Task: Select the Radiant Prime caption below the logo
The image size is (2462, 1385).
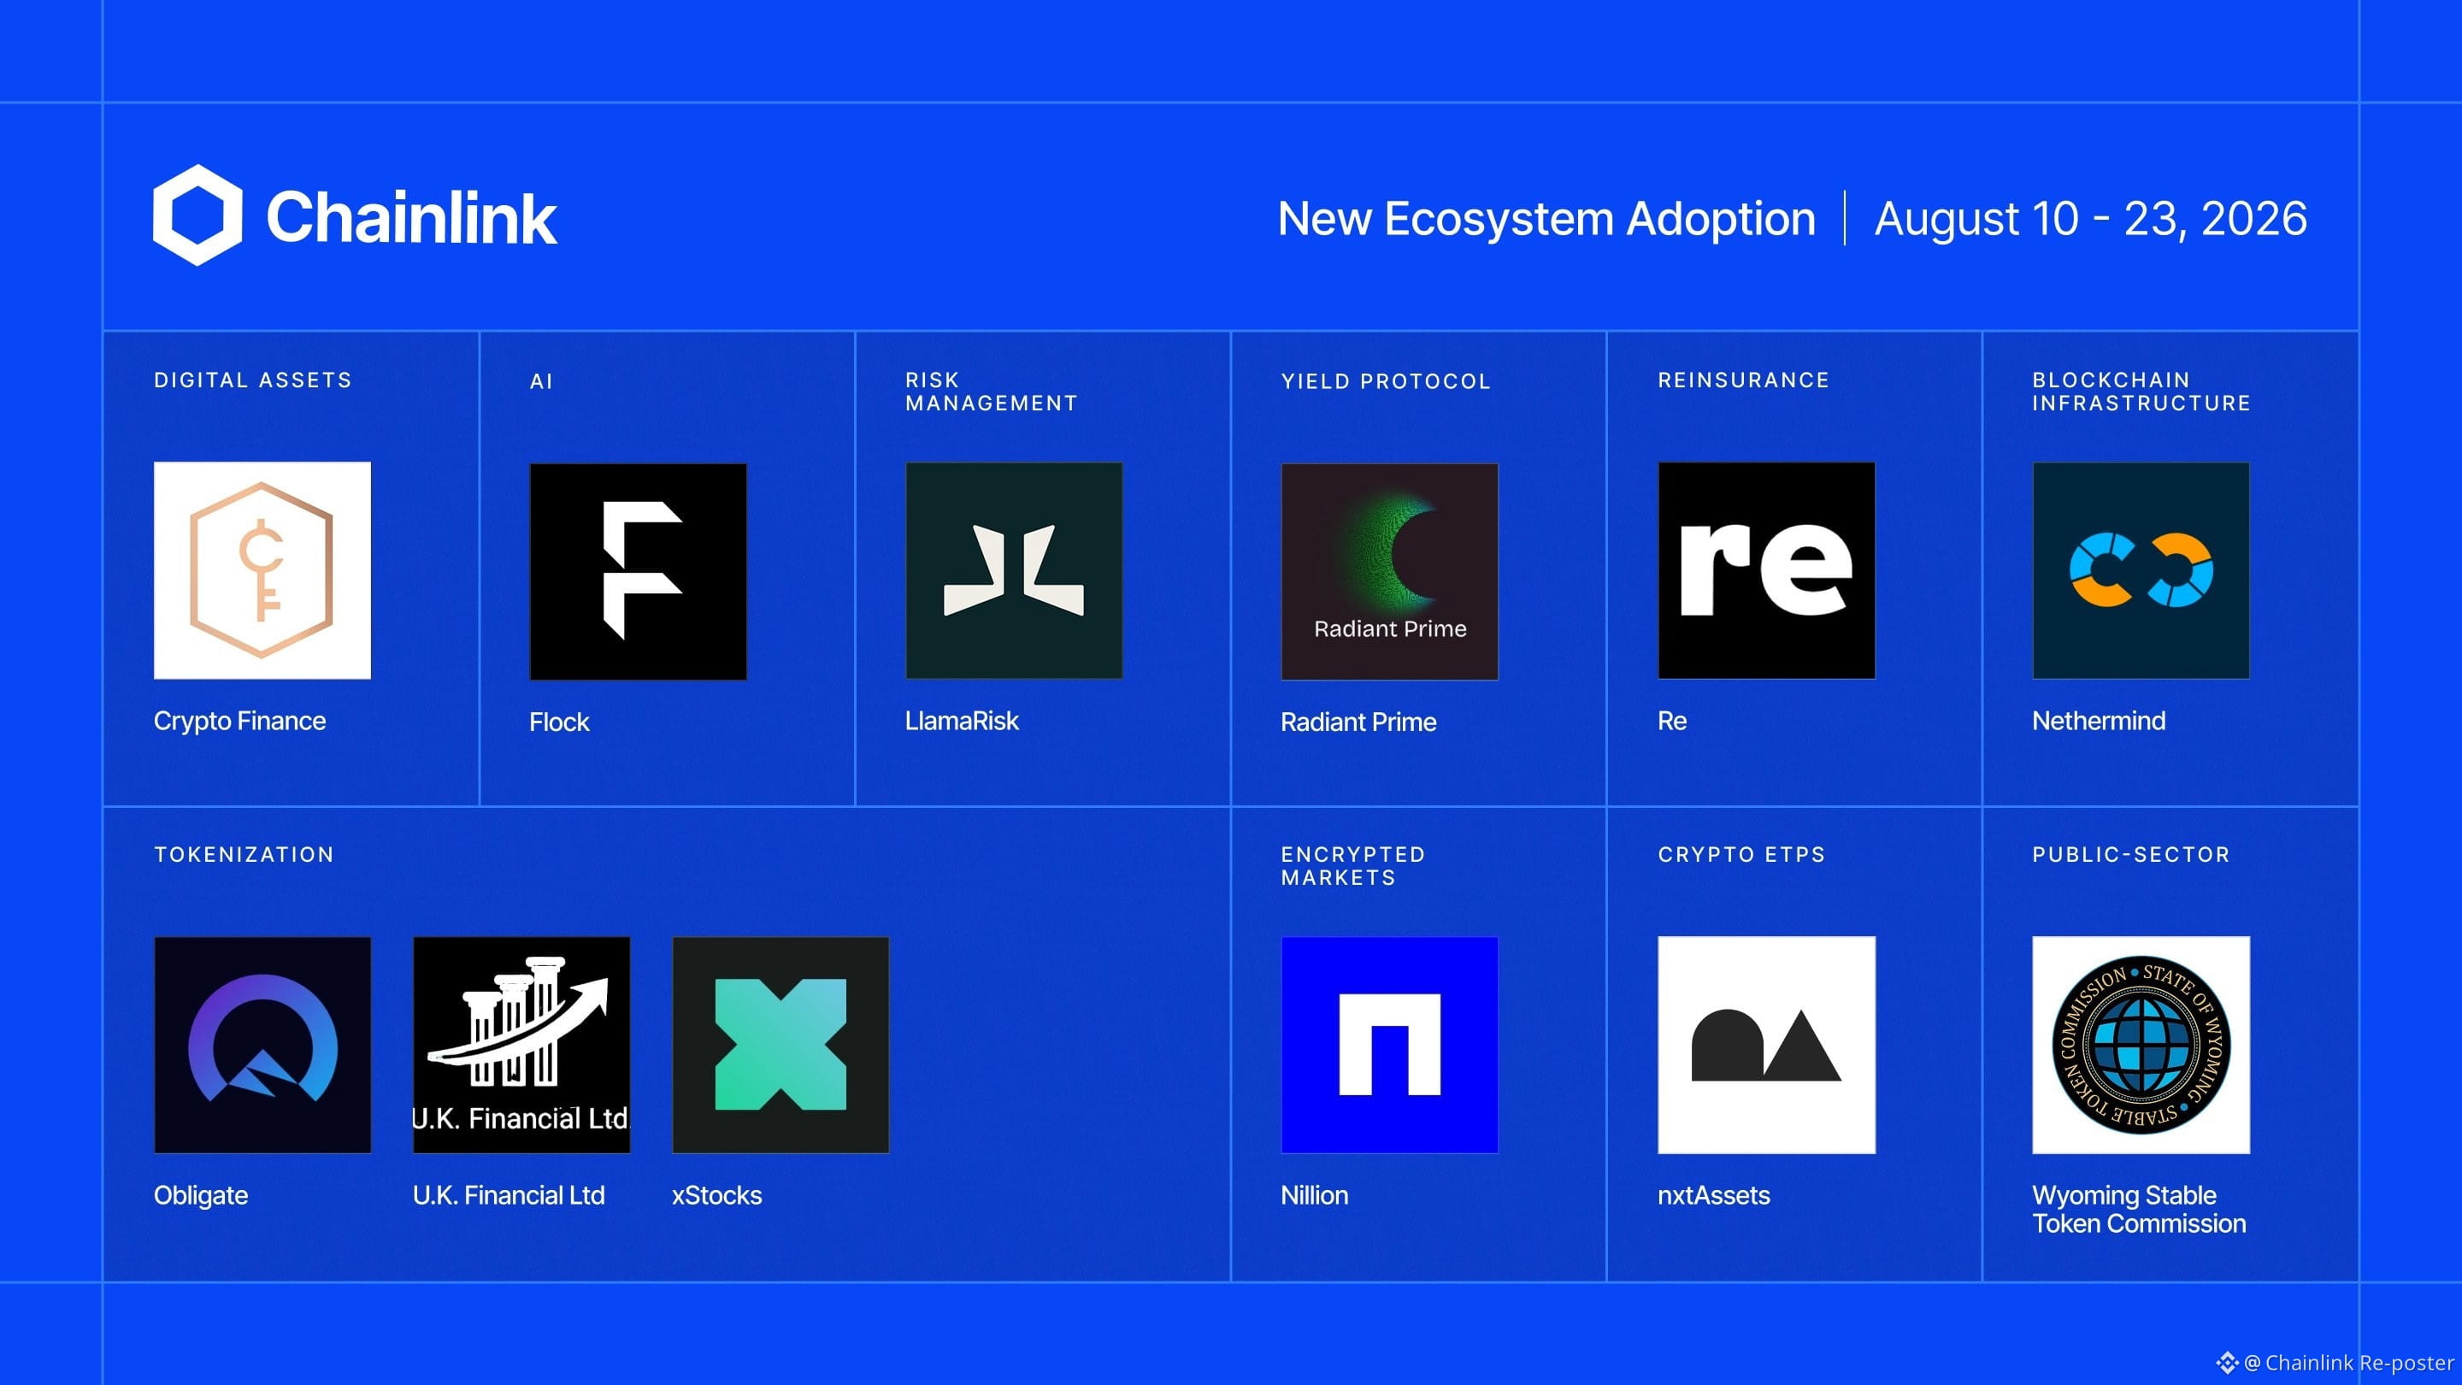Action: [1359, 722]
